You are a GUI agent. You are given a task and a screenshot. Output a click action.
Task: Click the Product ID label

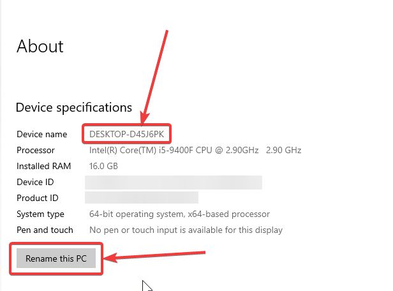[38, 198]
